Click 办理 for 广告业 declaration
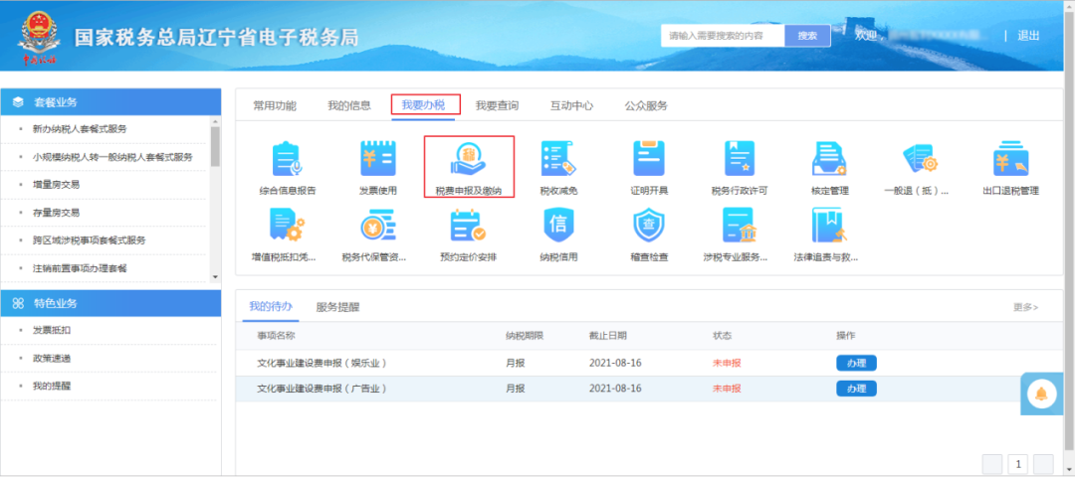Image resolution: width=1075 pixels, height=477 pixels. tap(856, 389)
